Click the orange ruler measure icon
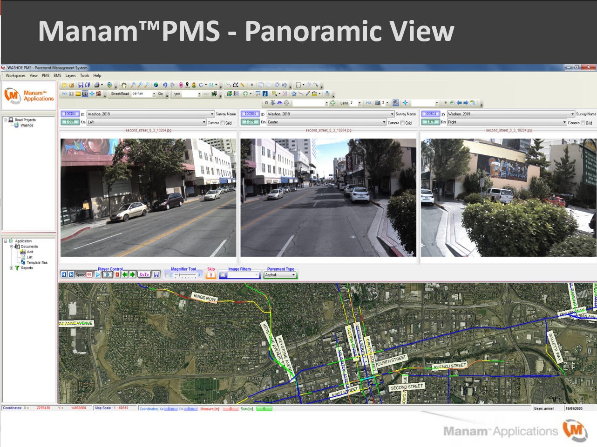Image resolution: width=597 pixels, height=447 pixels. click(x=242, y=85)
